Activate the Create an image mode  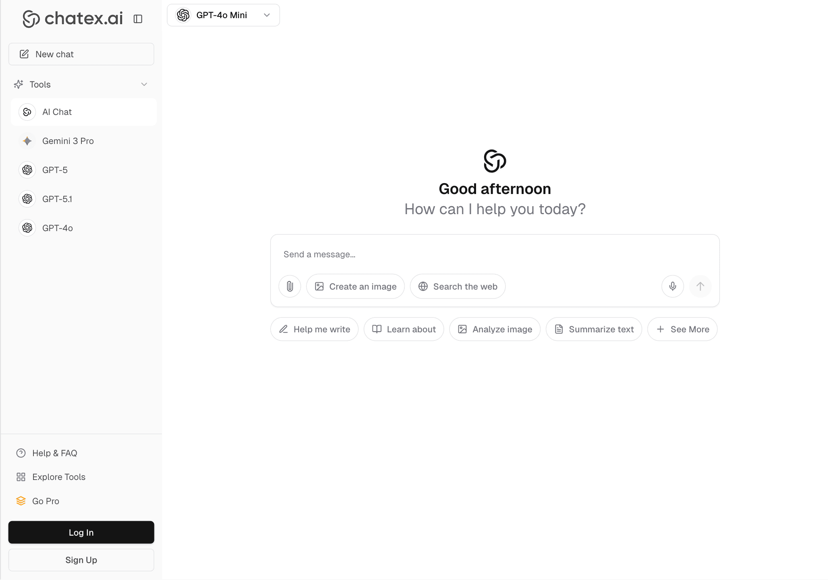[x=355, y=286]
